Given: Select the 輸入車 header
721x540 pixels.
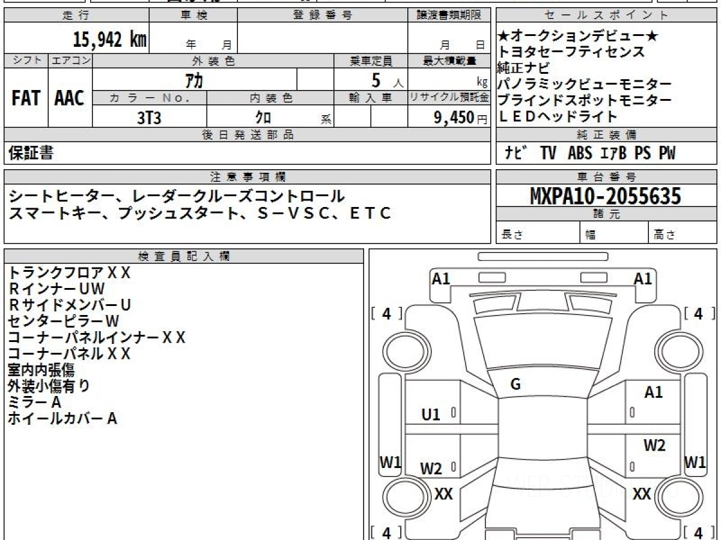Looking at the screenshot, I should pos(371,98).
